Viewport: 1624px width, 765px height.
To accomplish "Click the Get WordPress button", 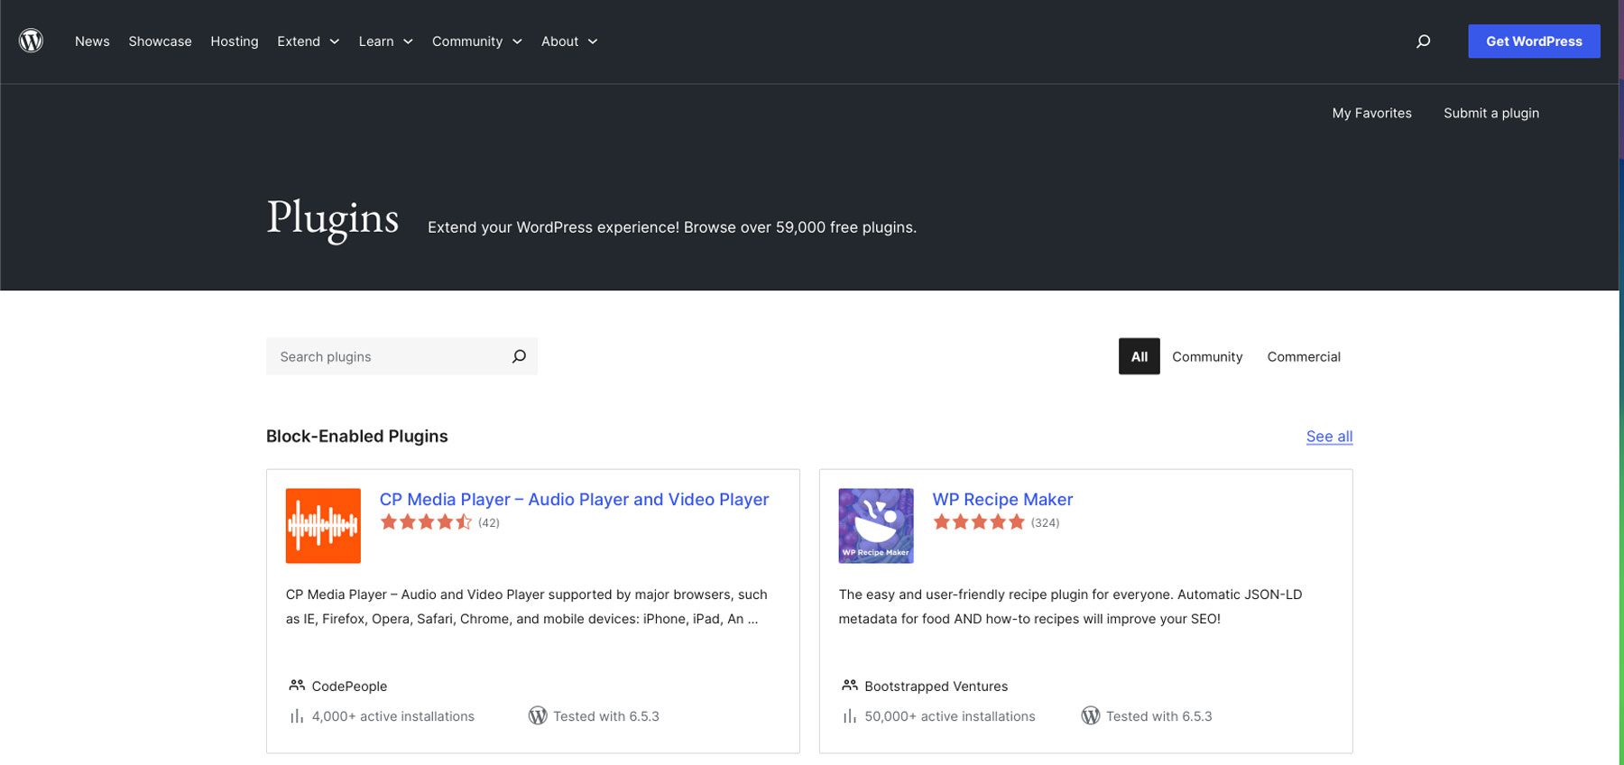I will pyautogui.click(x=1534, y=41).
